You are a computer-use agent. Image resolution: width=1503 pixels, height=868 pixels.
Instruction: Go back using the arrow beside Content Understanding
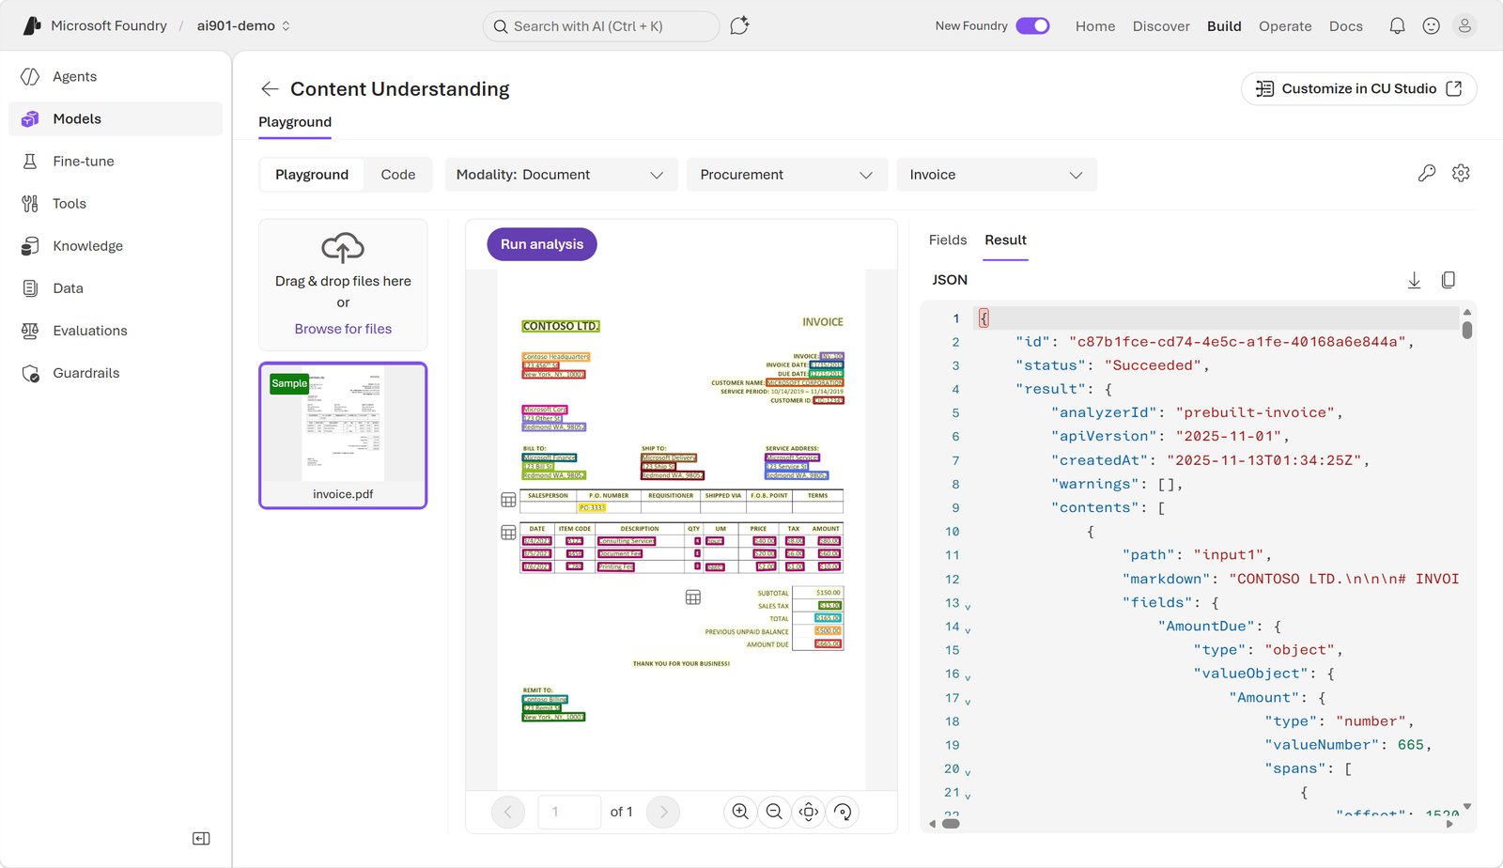coord(270,88)
